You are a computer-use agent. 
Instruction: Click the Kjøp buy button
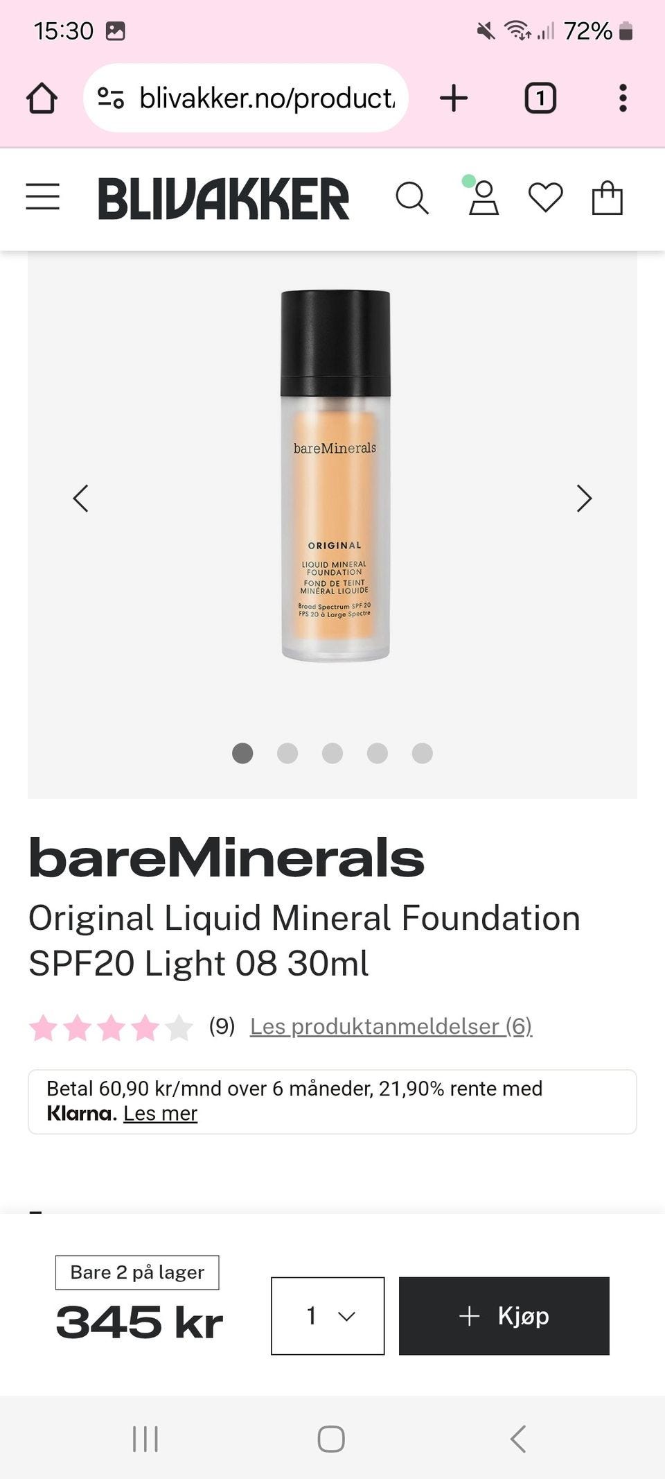[504, 1315]
